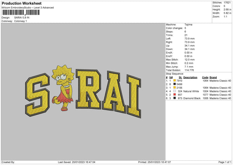Click stitch count '5499' in stop row 2
233x165 pixels.
pyautogui.click(x=179, y=84)
